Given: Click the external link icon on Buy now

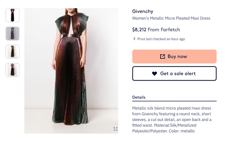Looking at the screenshot, I should click(162, 56).
